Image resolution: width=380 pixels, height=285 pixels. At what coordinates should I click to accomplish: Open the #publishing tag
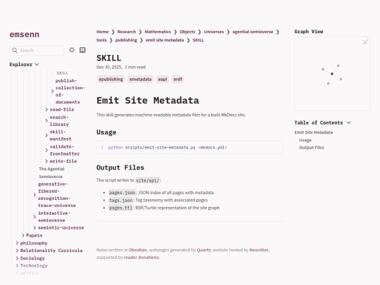[110, 80]
